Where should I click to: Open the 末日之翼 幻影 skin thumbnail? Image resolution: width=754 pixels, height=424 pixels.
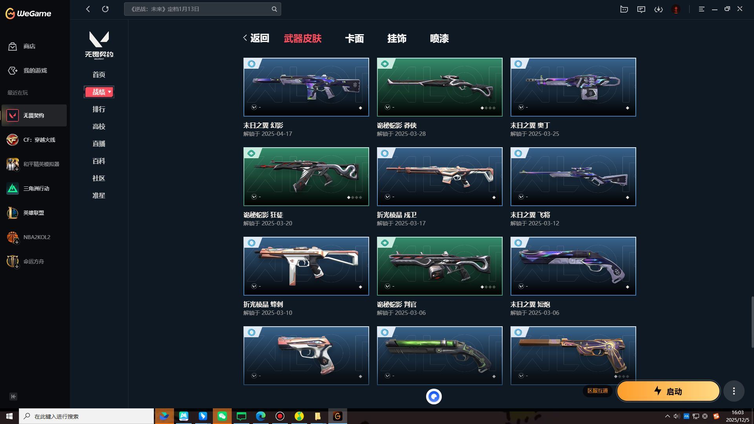coord(306,87)
